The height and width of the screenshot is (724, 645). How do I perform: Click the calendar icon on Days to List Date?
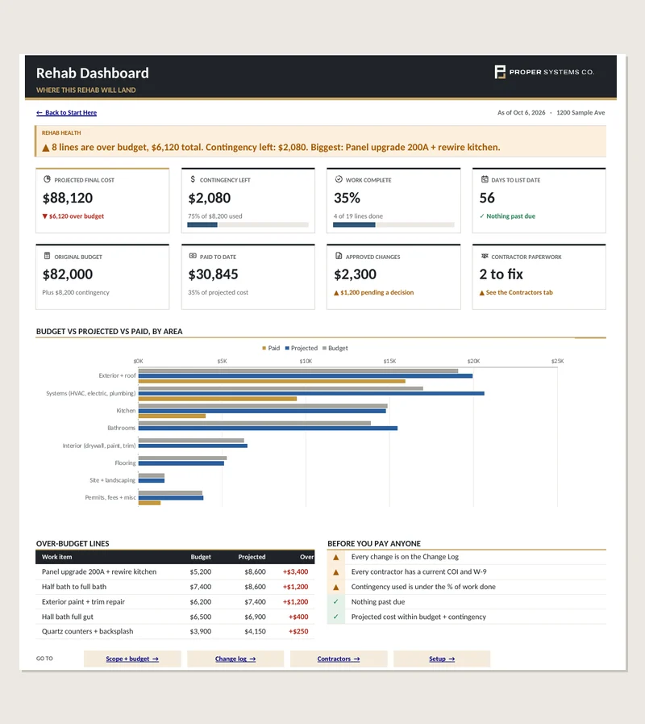(485, 179)
